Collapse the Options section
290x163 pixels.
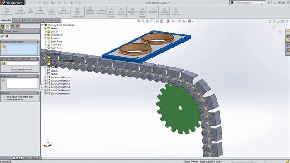click(x=38, y=93)
